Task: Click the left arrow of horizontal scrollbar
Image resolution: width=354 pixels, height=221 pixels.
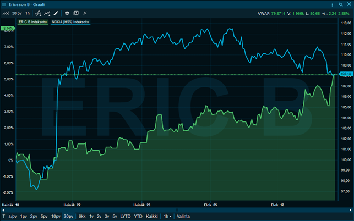Action: coord(3,210)
